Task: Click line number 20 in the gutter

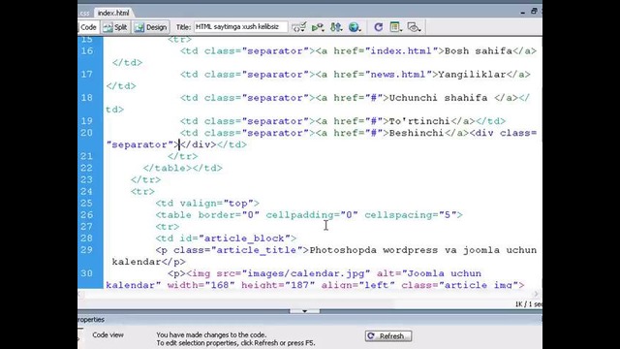Action: click(x=87, y=133)
